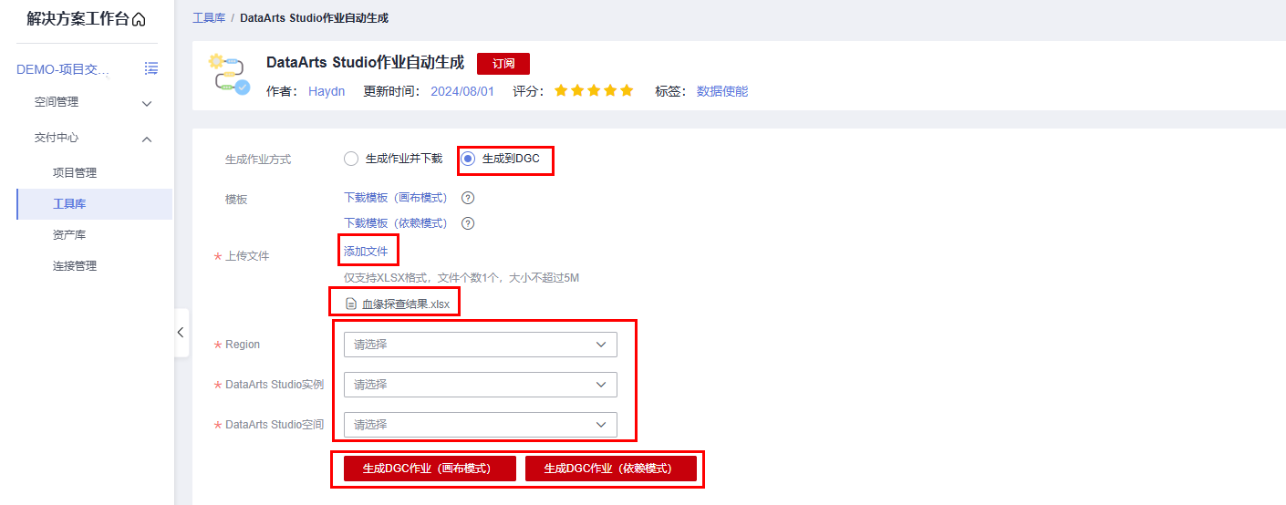Click the file icon of 血缘探查结果.xlsx
Viewport: 1286px width, 505px height.
(351, 304)
